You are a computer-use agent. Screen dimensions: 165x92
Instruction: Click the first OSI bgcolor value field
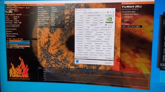[x=124, y=26]
